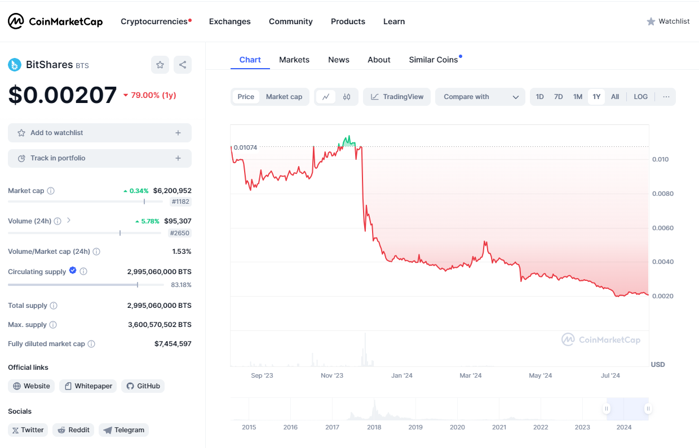Switch to line chart icon
The width and height of the screenshot is (699, 448).
tap(326, 97)
